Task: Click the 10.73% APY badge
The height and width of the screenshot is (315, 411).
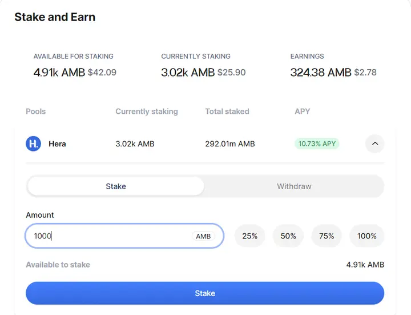Action: point(317,143)
